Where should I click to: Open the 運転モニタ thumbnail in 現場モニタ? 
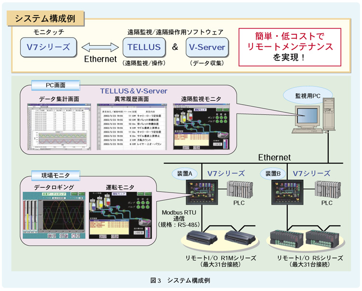120,215
